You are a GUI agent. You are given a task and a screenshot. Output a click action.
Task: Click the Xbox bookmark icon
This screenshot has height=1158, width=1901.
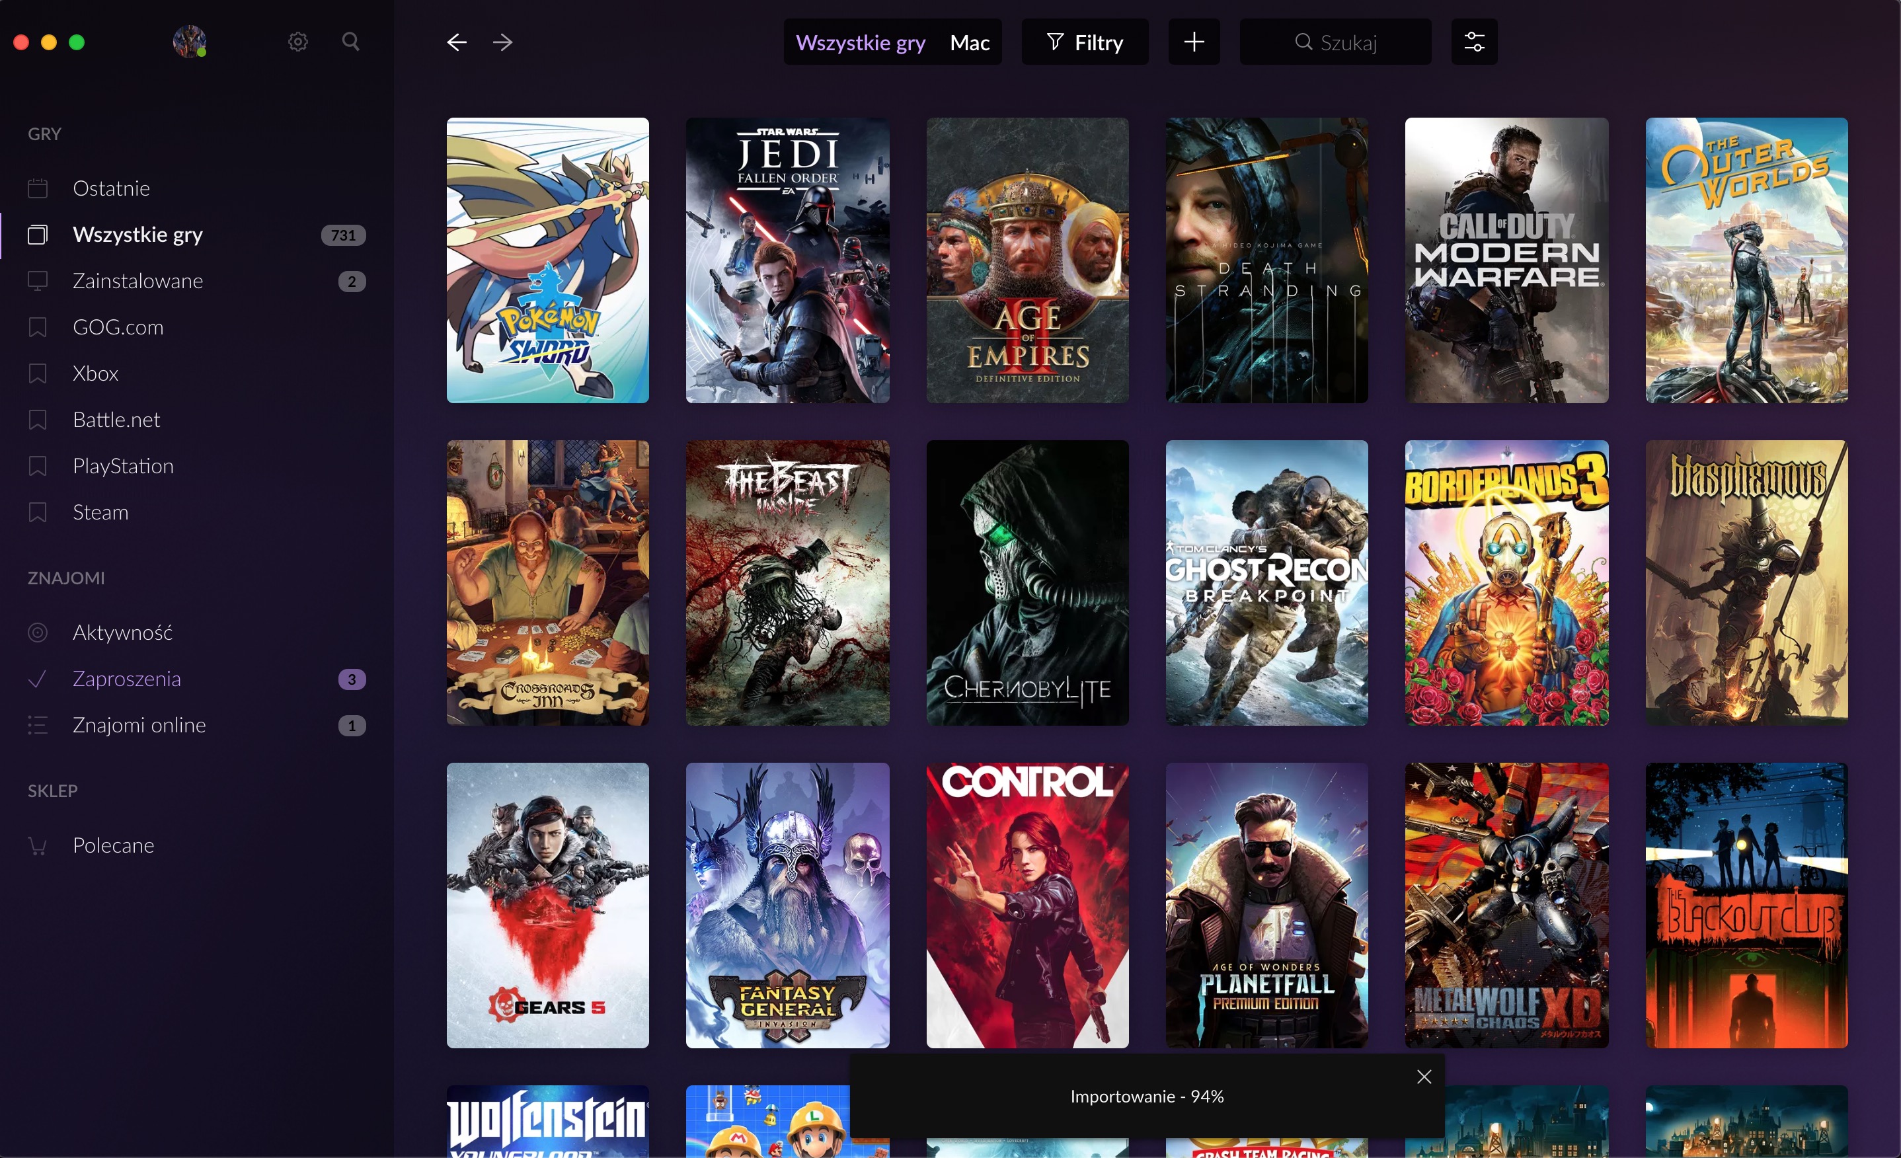pos(38,373)
